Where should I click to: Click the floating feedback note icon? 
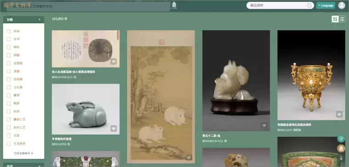[x=341, y=139]
